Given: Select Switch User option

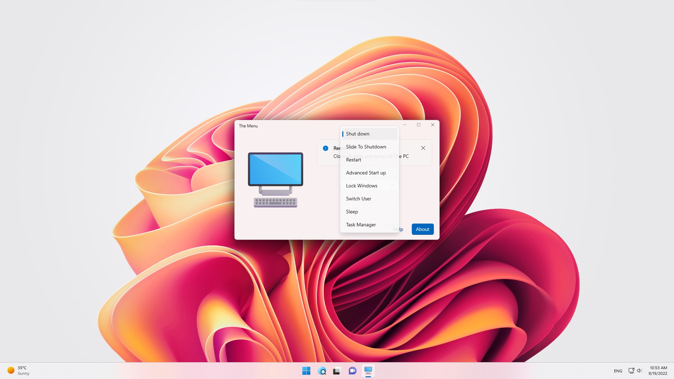Looking at the screenshot, I should point(370,199).
